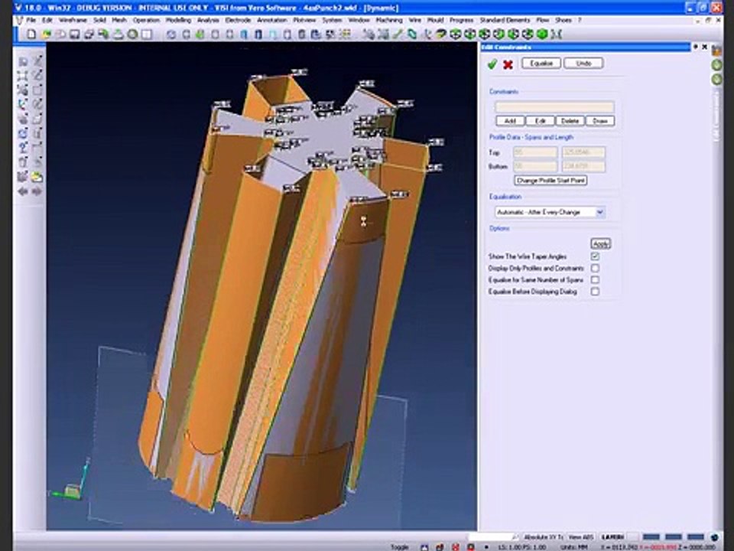
Task: Click the blue rotate icon in left toolbar
Action: tap(23, 133)
